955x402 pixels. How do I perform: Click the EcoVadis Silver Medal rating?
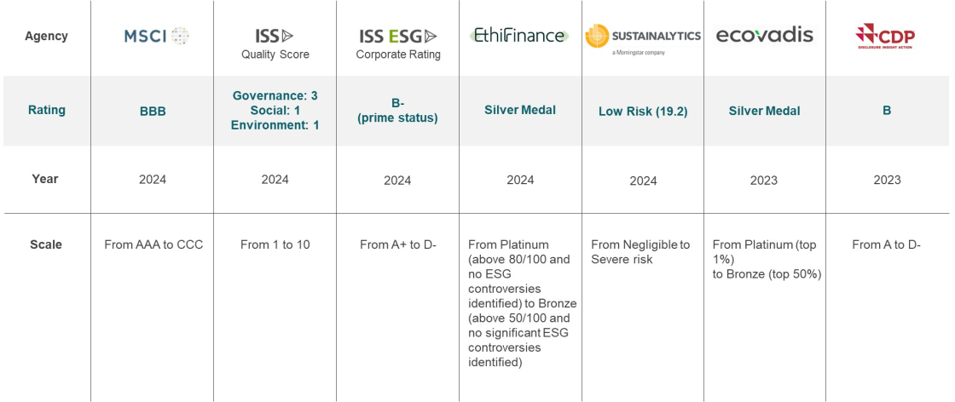764,112
